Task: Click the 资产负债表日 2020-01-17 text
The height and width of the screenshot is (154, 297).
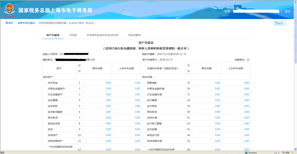Action: (157, 60)
